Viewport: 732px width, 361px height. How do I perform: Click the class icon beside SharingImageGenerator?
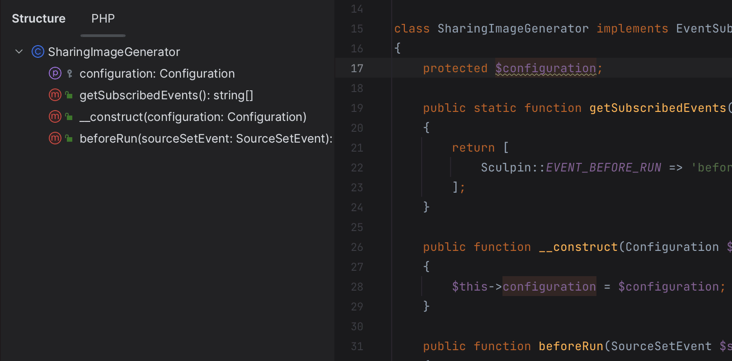coord(38,51)
